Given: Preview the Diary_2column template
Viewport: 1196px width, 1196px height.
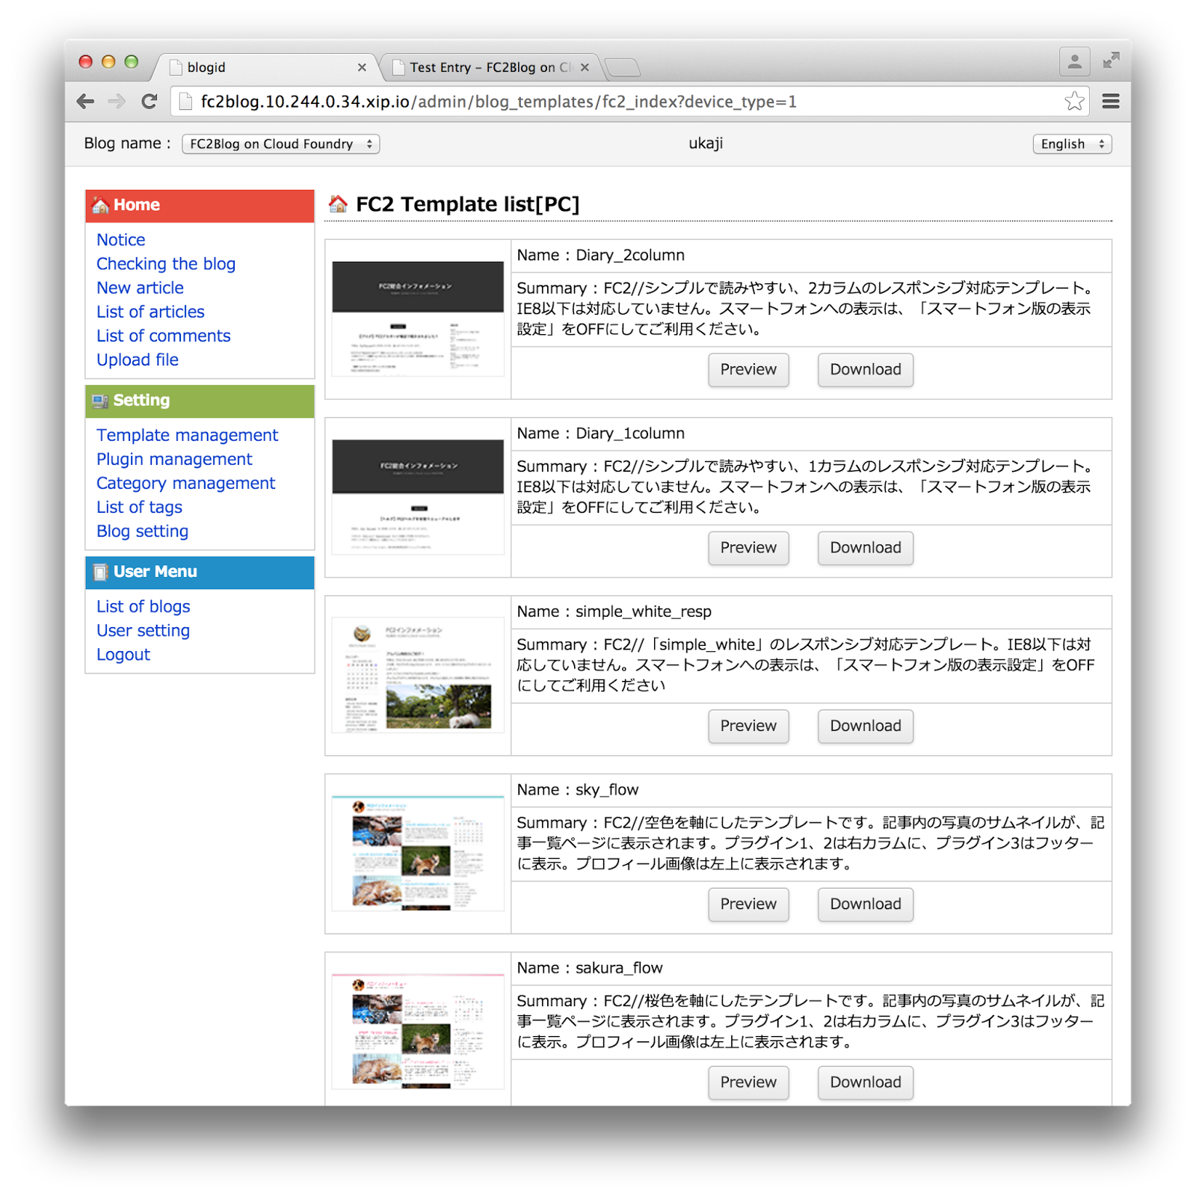Looking at the screenshot, I should 748,370.
